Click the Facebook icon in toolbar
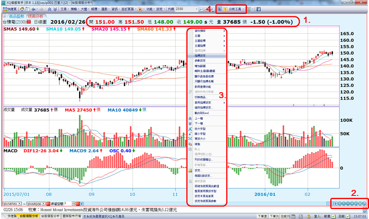 coord(258,9)
